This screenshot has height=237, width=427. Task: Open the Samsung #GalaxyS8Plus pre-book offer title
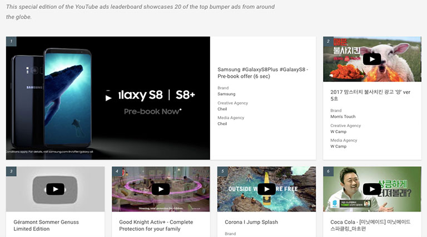262,73
